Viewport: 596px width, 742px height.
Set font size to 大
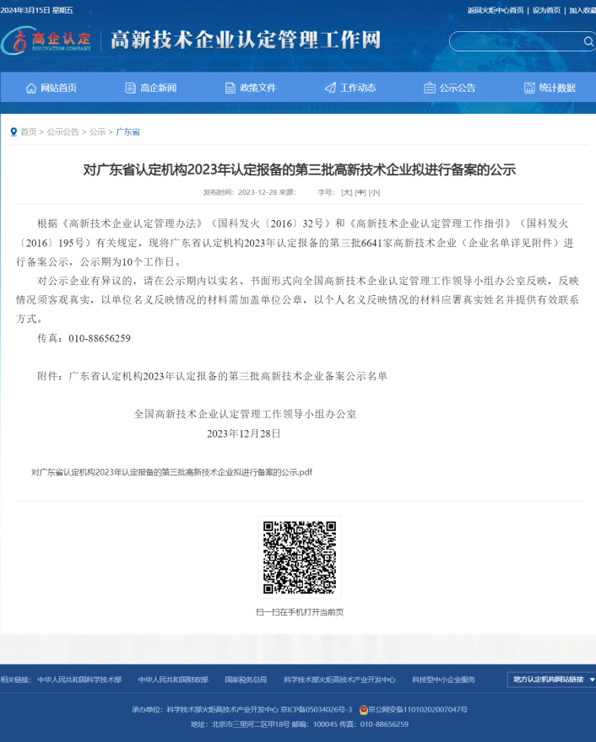coord(346,192)
